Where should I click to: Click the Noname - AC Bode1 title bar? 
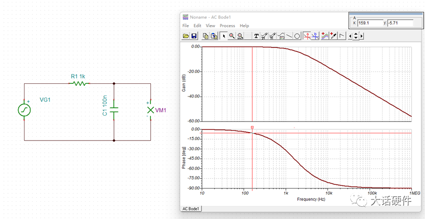264,17
